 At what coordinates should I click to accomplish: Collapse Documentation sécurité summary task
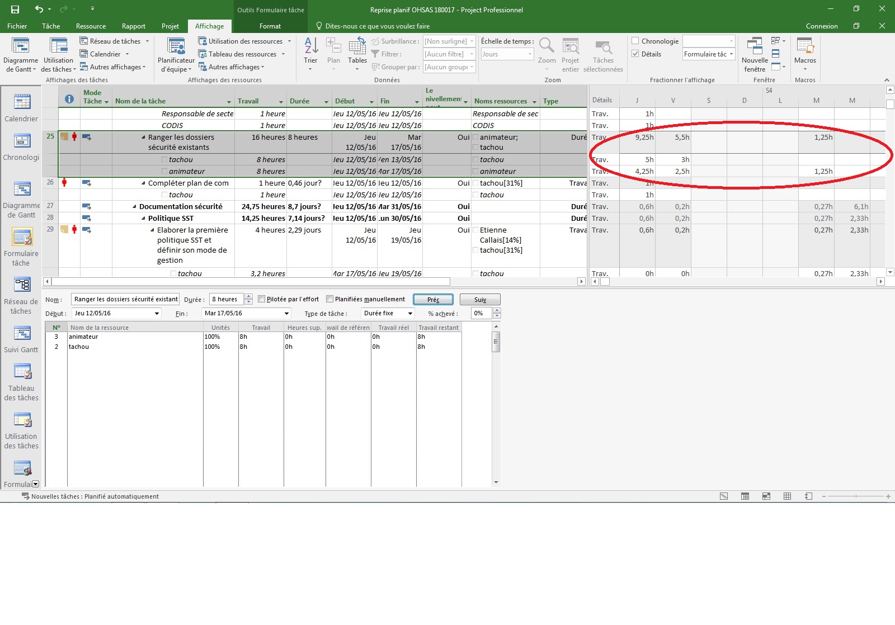[134, 207]
